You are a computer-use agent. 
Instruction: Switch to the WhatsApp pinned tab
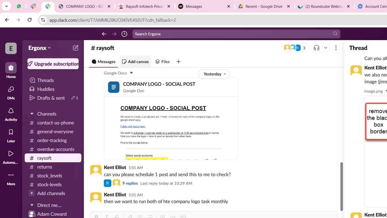click(x=19, y=6)
